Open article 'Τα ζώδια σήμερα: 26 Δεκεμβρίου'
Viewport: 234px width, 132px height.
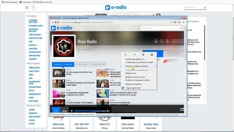tap(80, 103)
